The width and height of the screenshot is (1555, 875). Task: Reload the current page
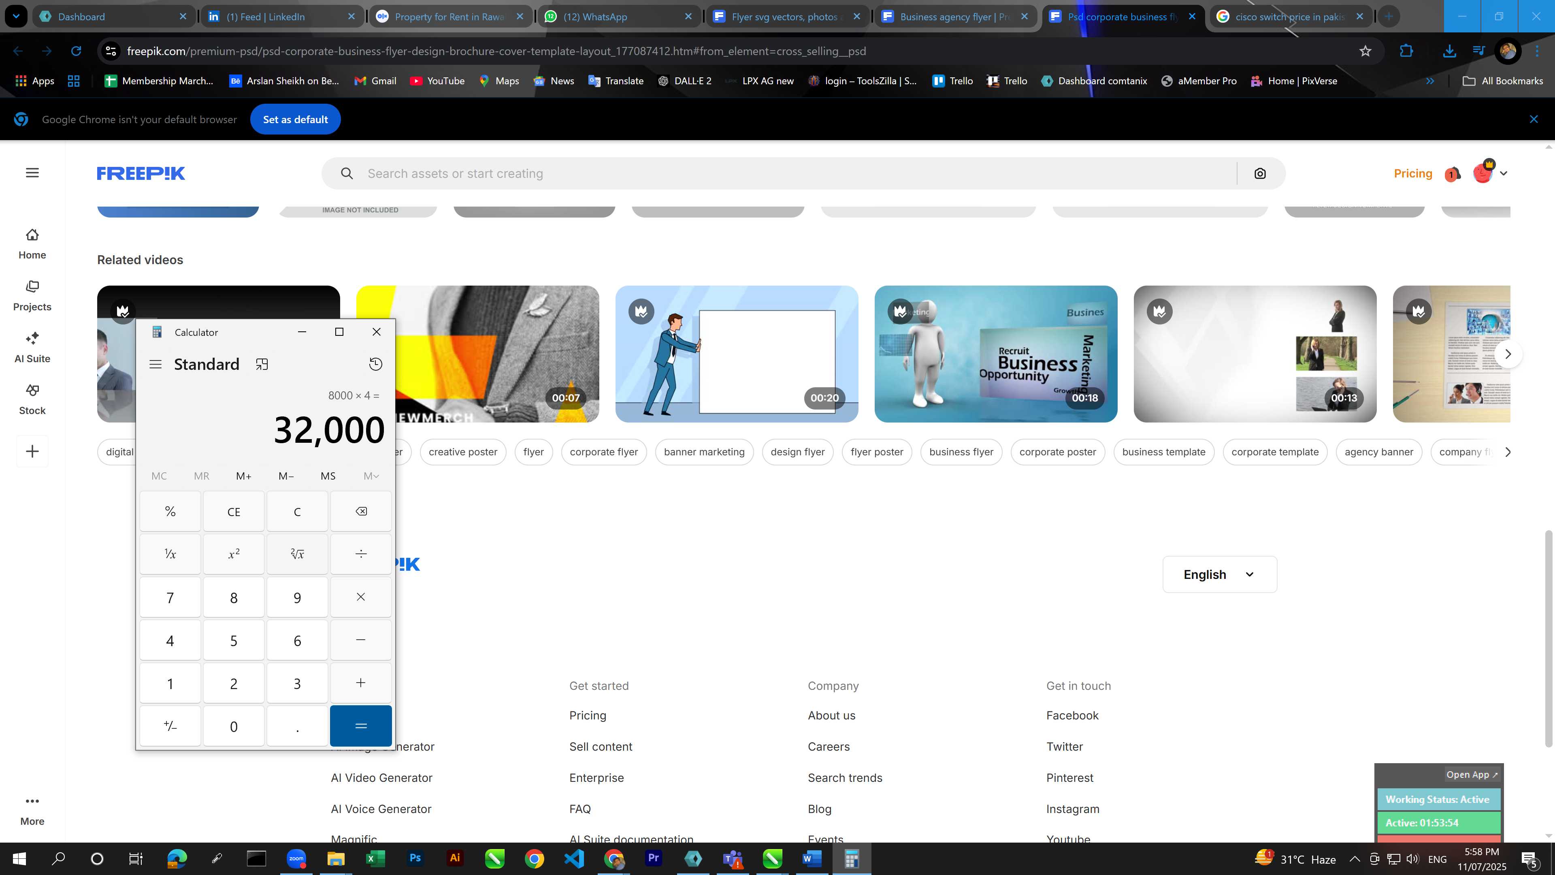pos(76,51)
